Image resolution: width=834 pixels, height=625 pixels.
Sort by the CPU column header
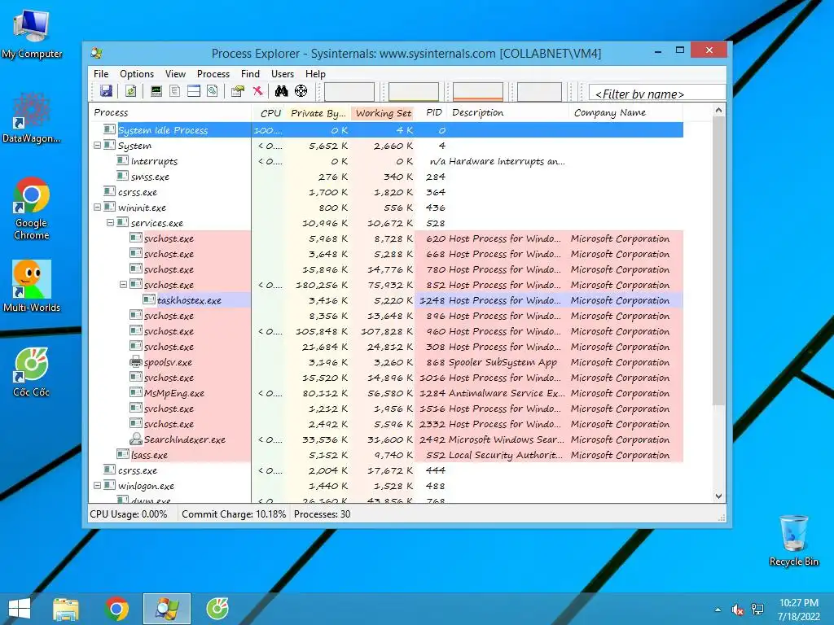(269, 112)
